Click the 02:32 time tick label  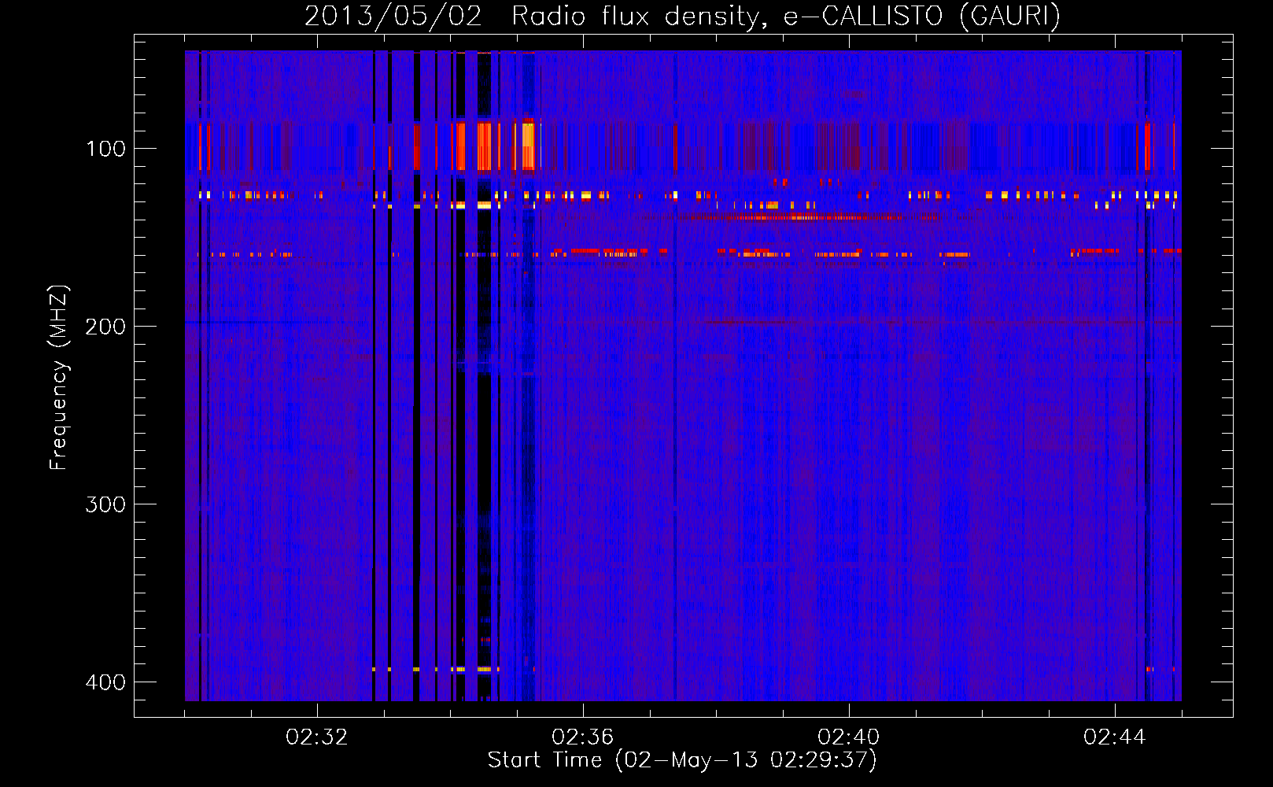tap(317, 737)
